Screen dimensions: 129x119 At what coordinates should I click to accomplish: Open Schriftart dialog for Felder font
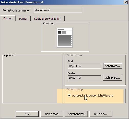(x=113, y=78)
